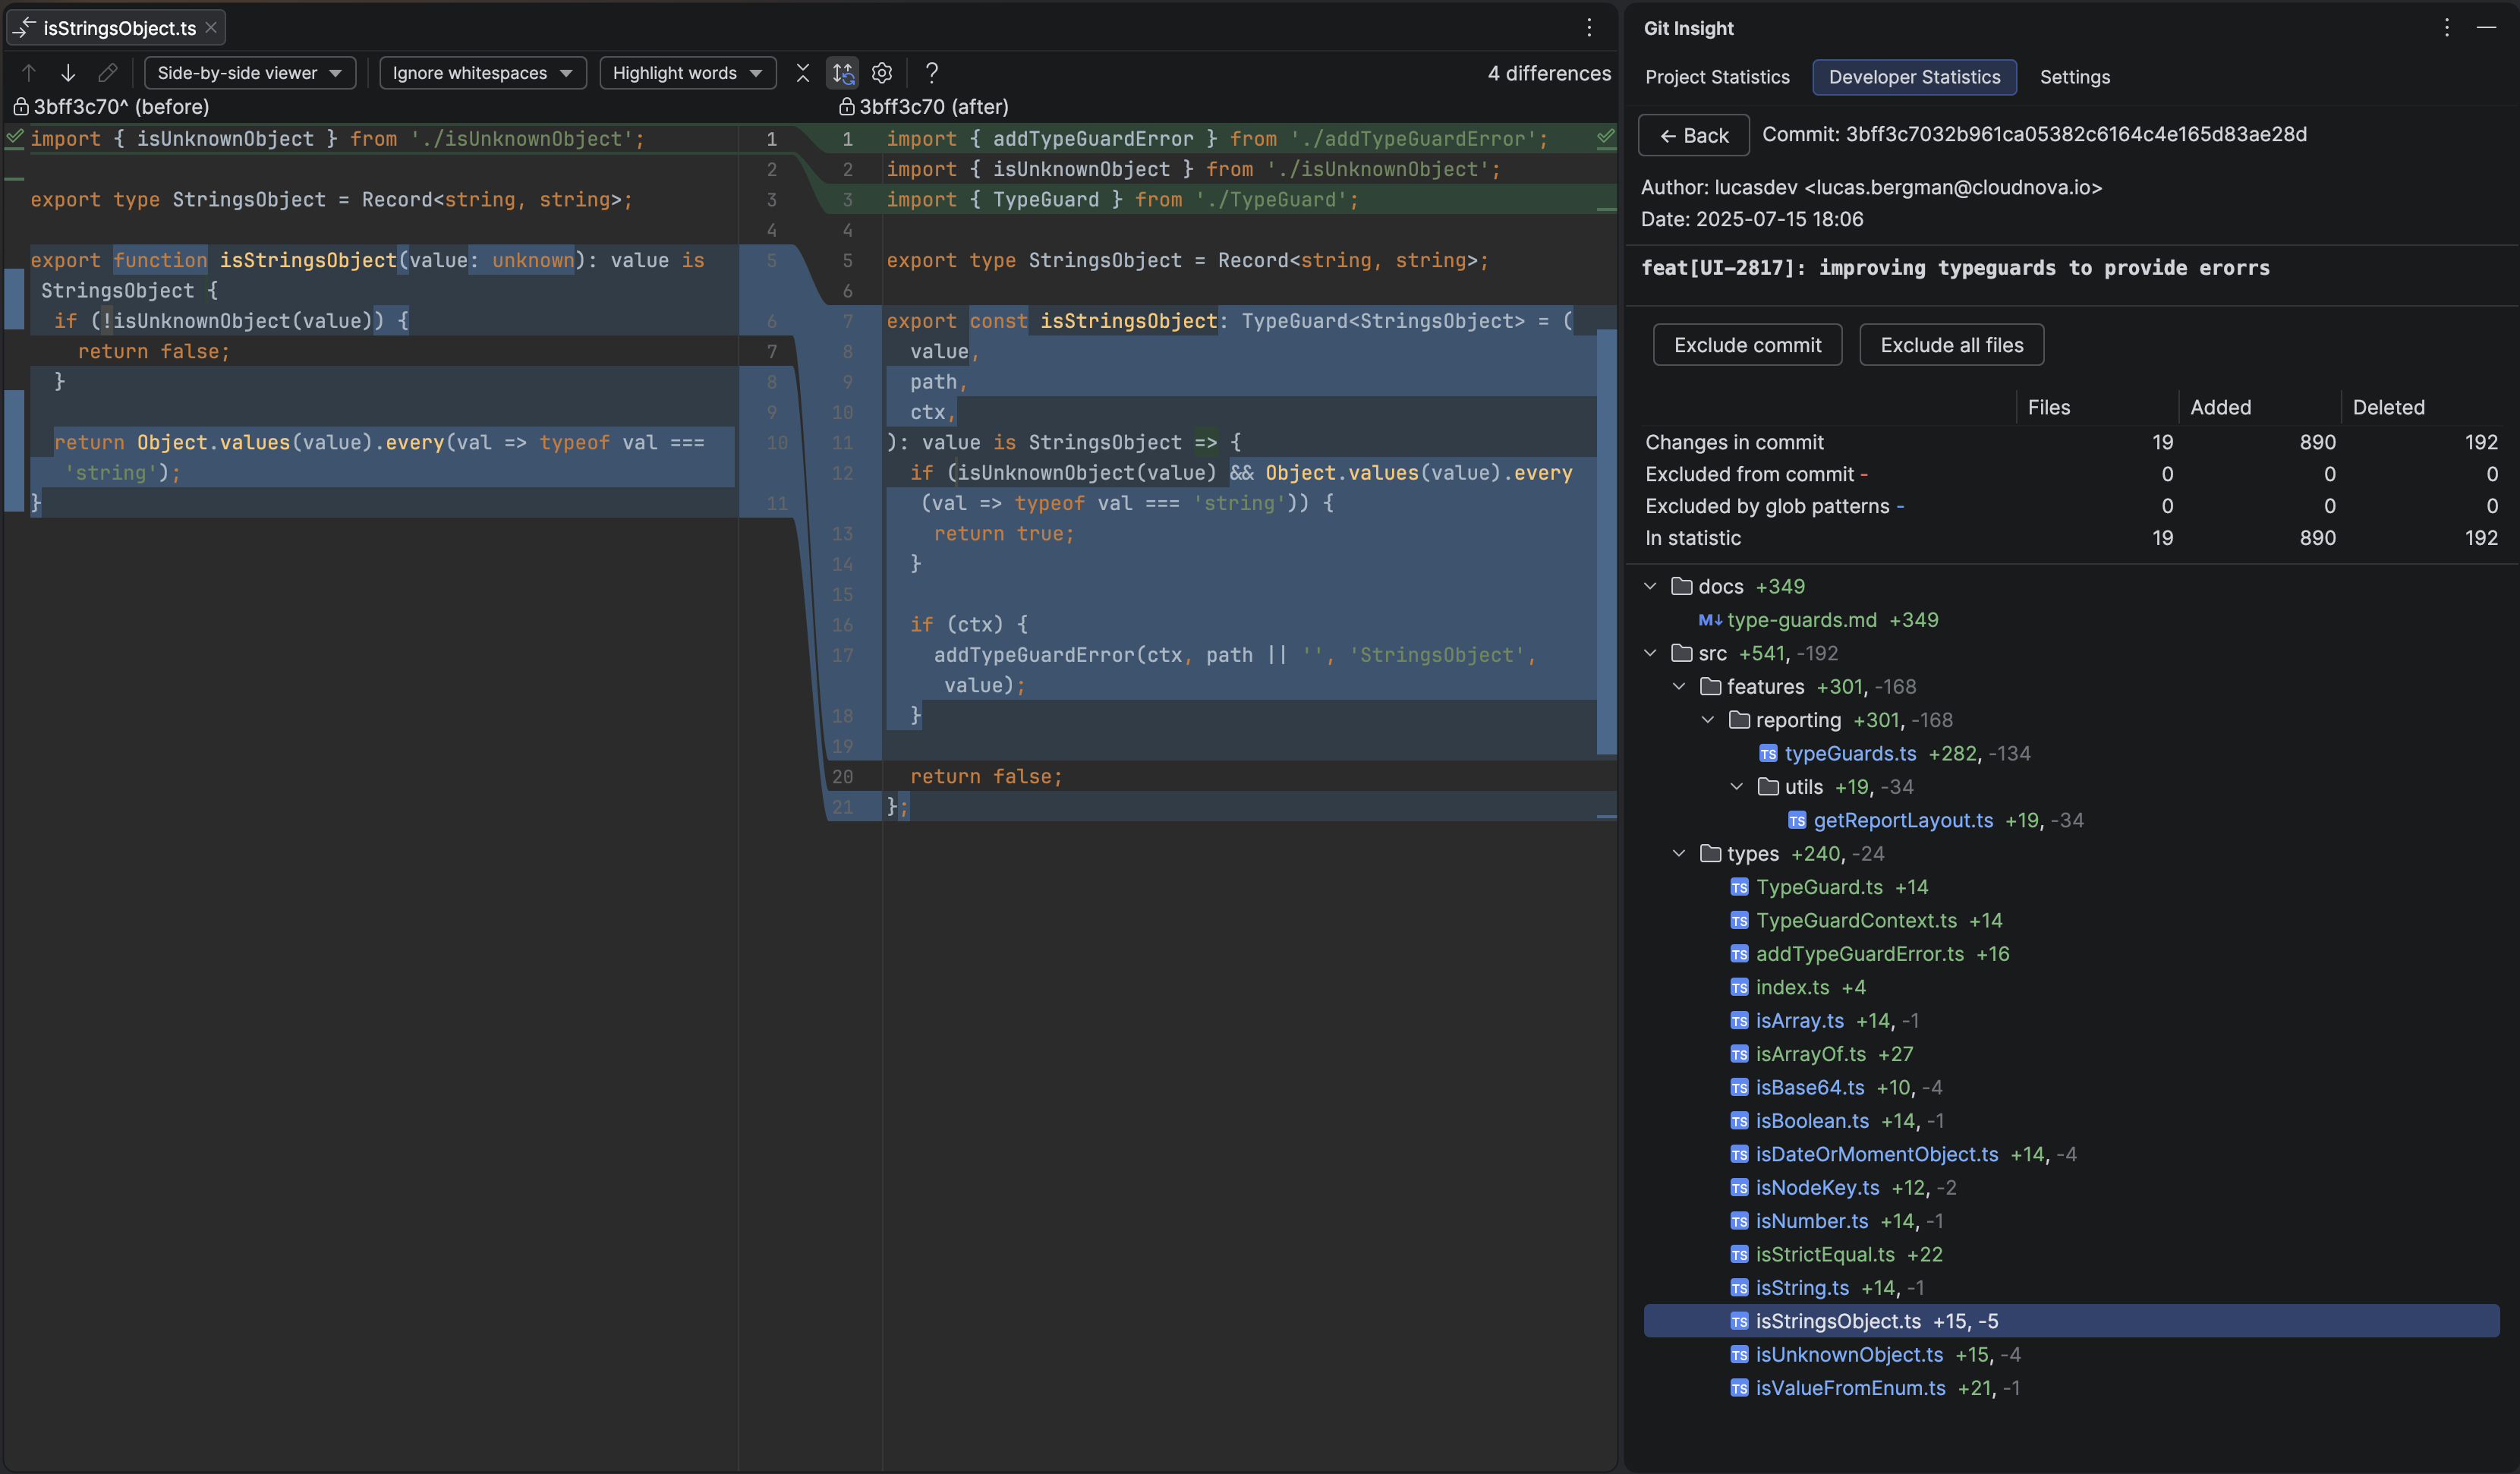2520x1474 pixels.
Task: Open diff viewer settings via gear icon
Action: click(x=881, y=72)
